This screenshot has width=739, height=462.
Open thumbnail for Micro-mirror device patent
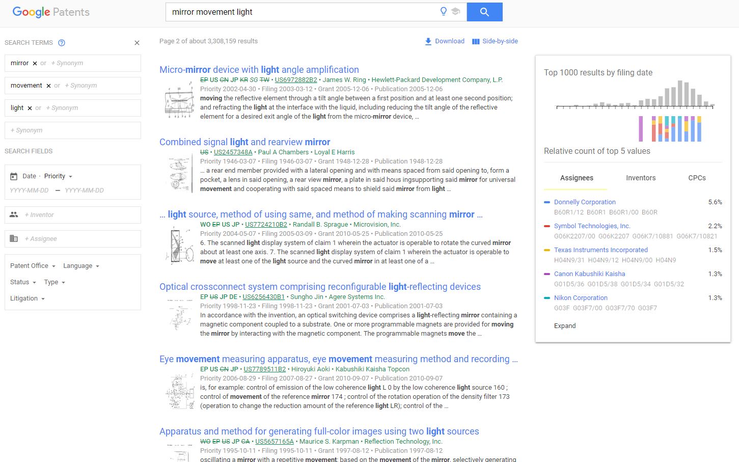coord(179,101)
